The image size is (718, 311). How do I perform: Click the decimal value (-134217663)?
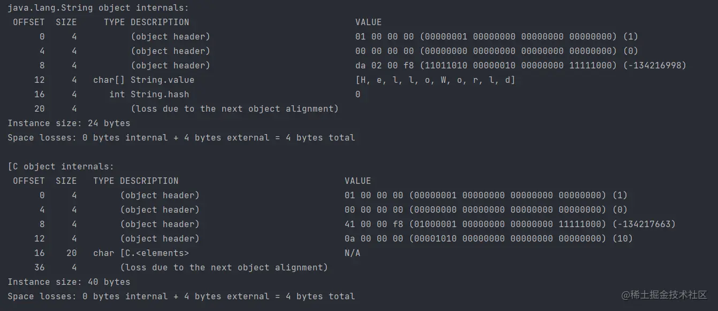[644, 224]
